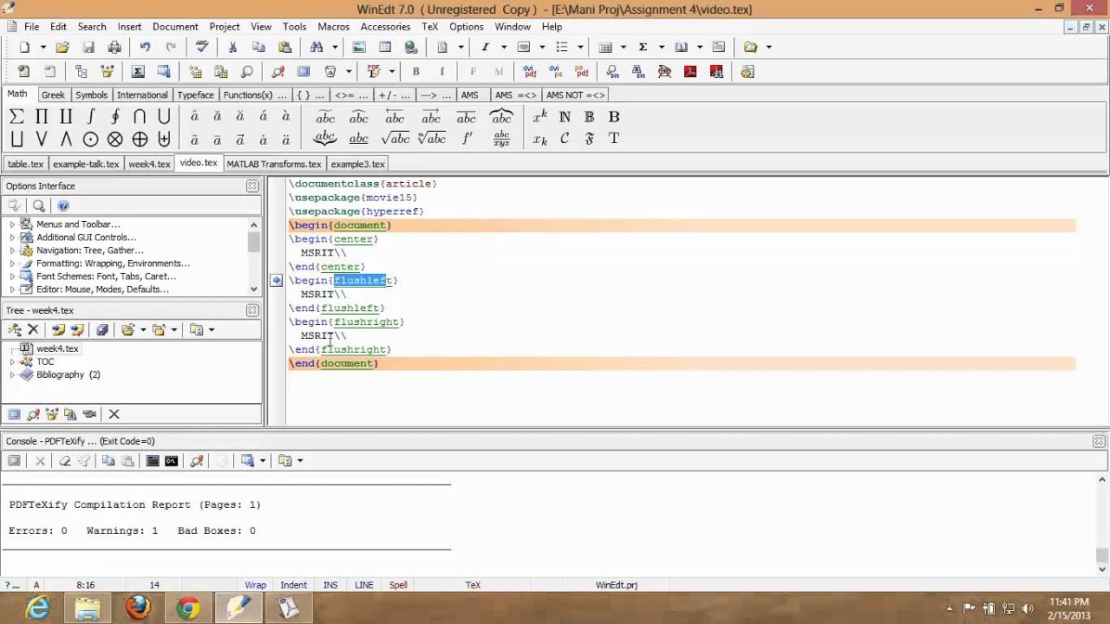1110x624 pixels.
Task: Open the PDFTeXify compile dropdown arrow
Action: tap(392, 72)
